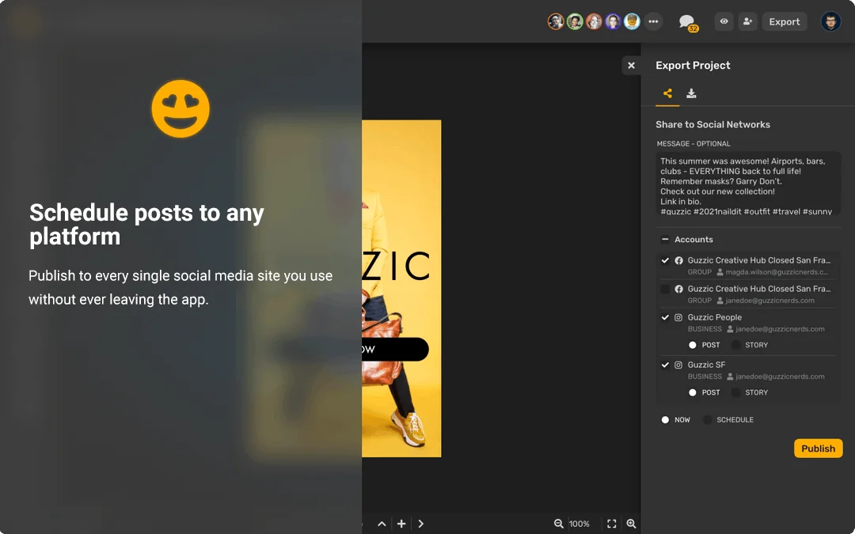Screen dimensions: 855x534
Task: Uncheck the Guzzic People account
Action: [x=665, y=317]
